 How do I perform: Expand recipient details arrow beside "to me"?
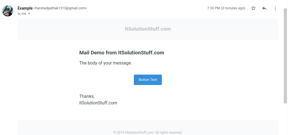pyautogui.click(x=29, y=14)
